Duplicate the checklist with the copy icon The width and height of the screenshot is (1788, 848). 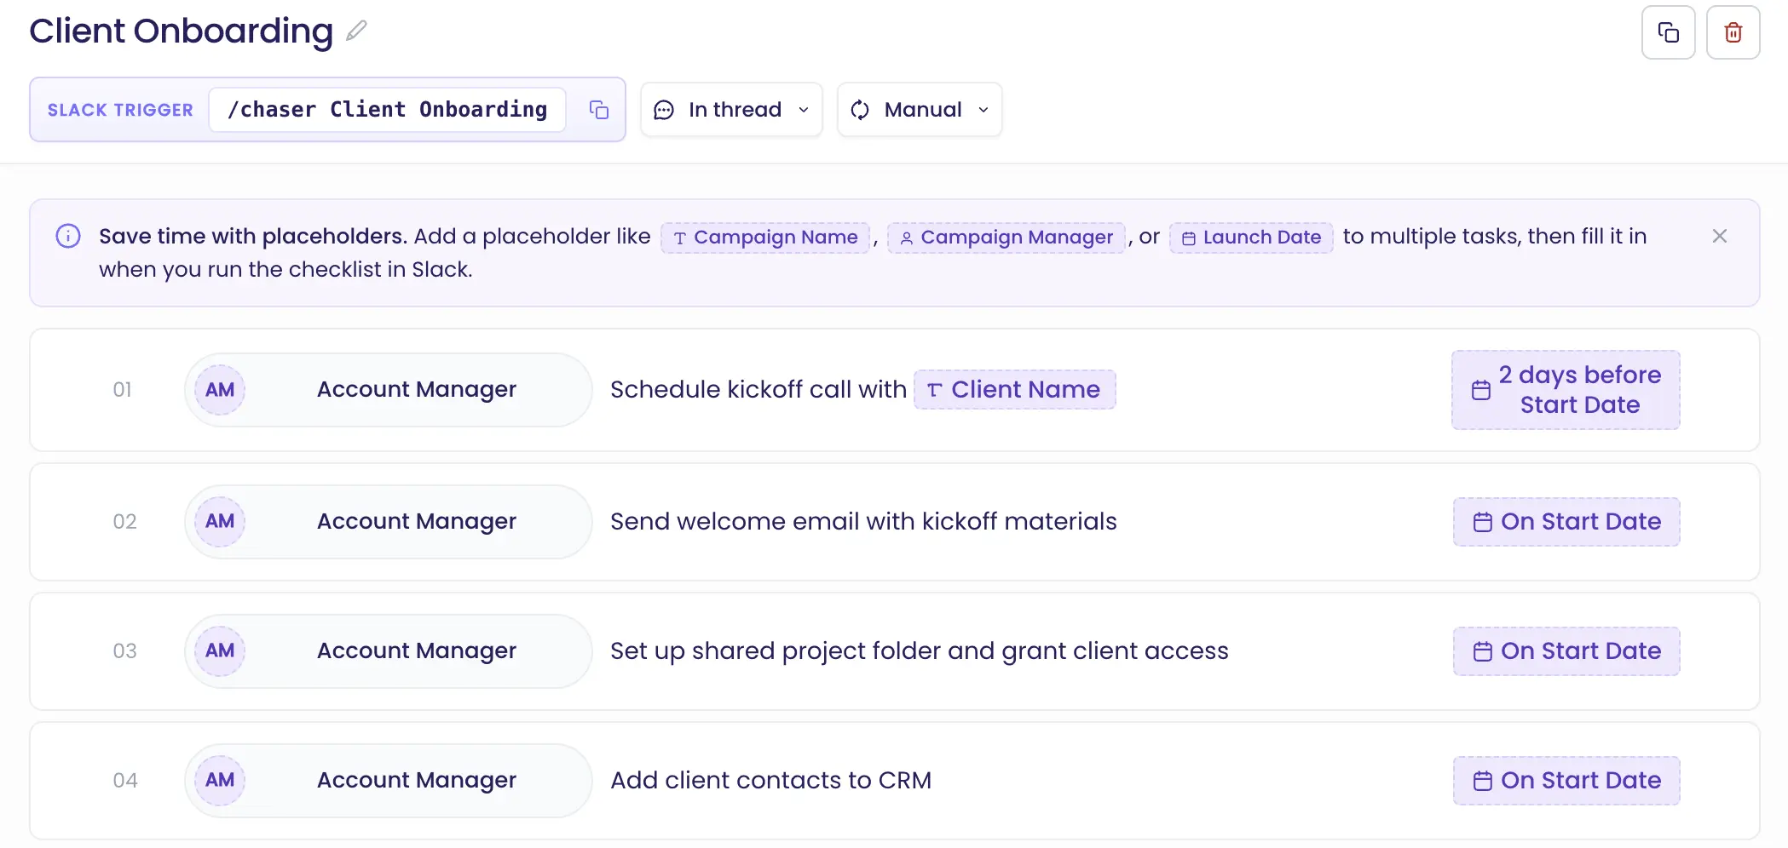pyautogui.click(x=1668, y=32)
